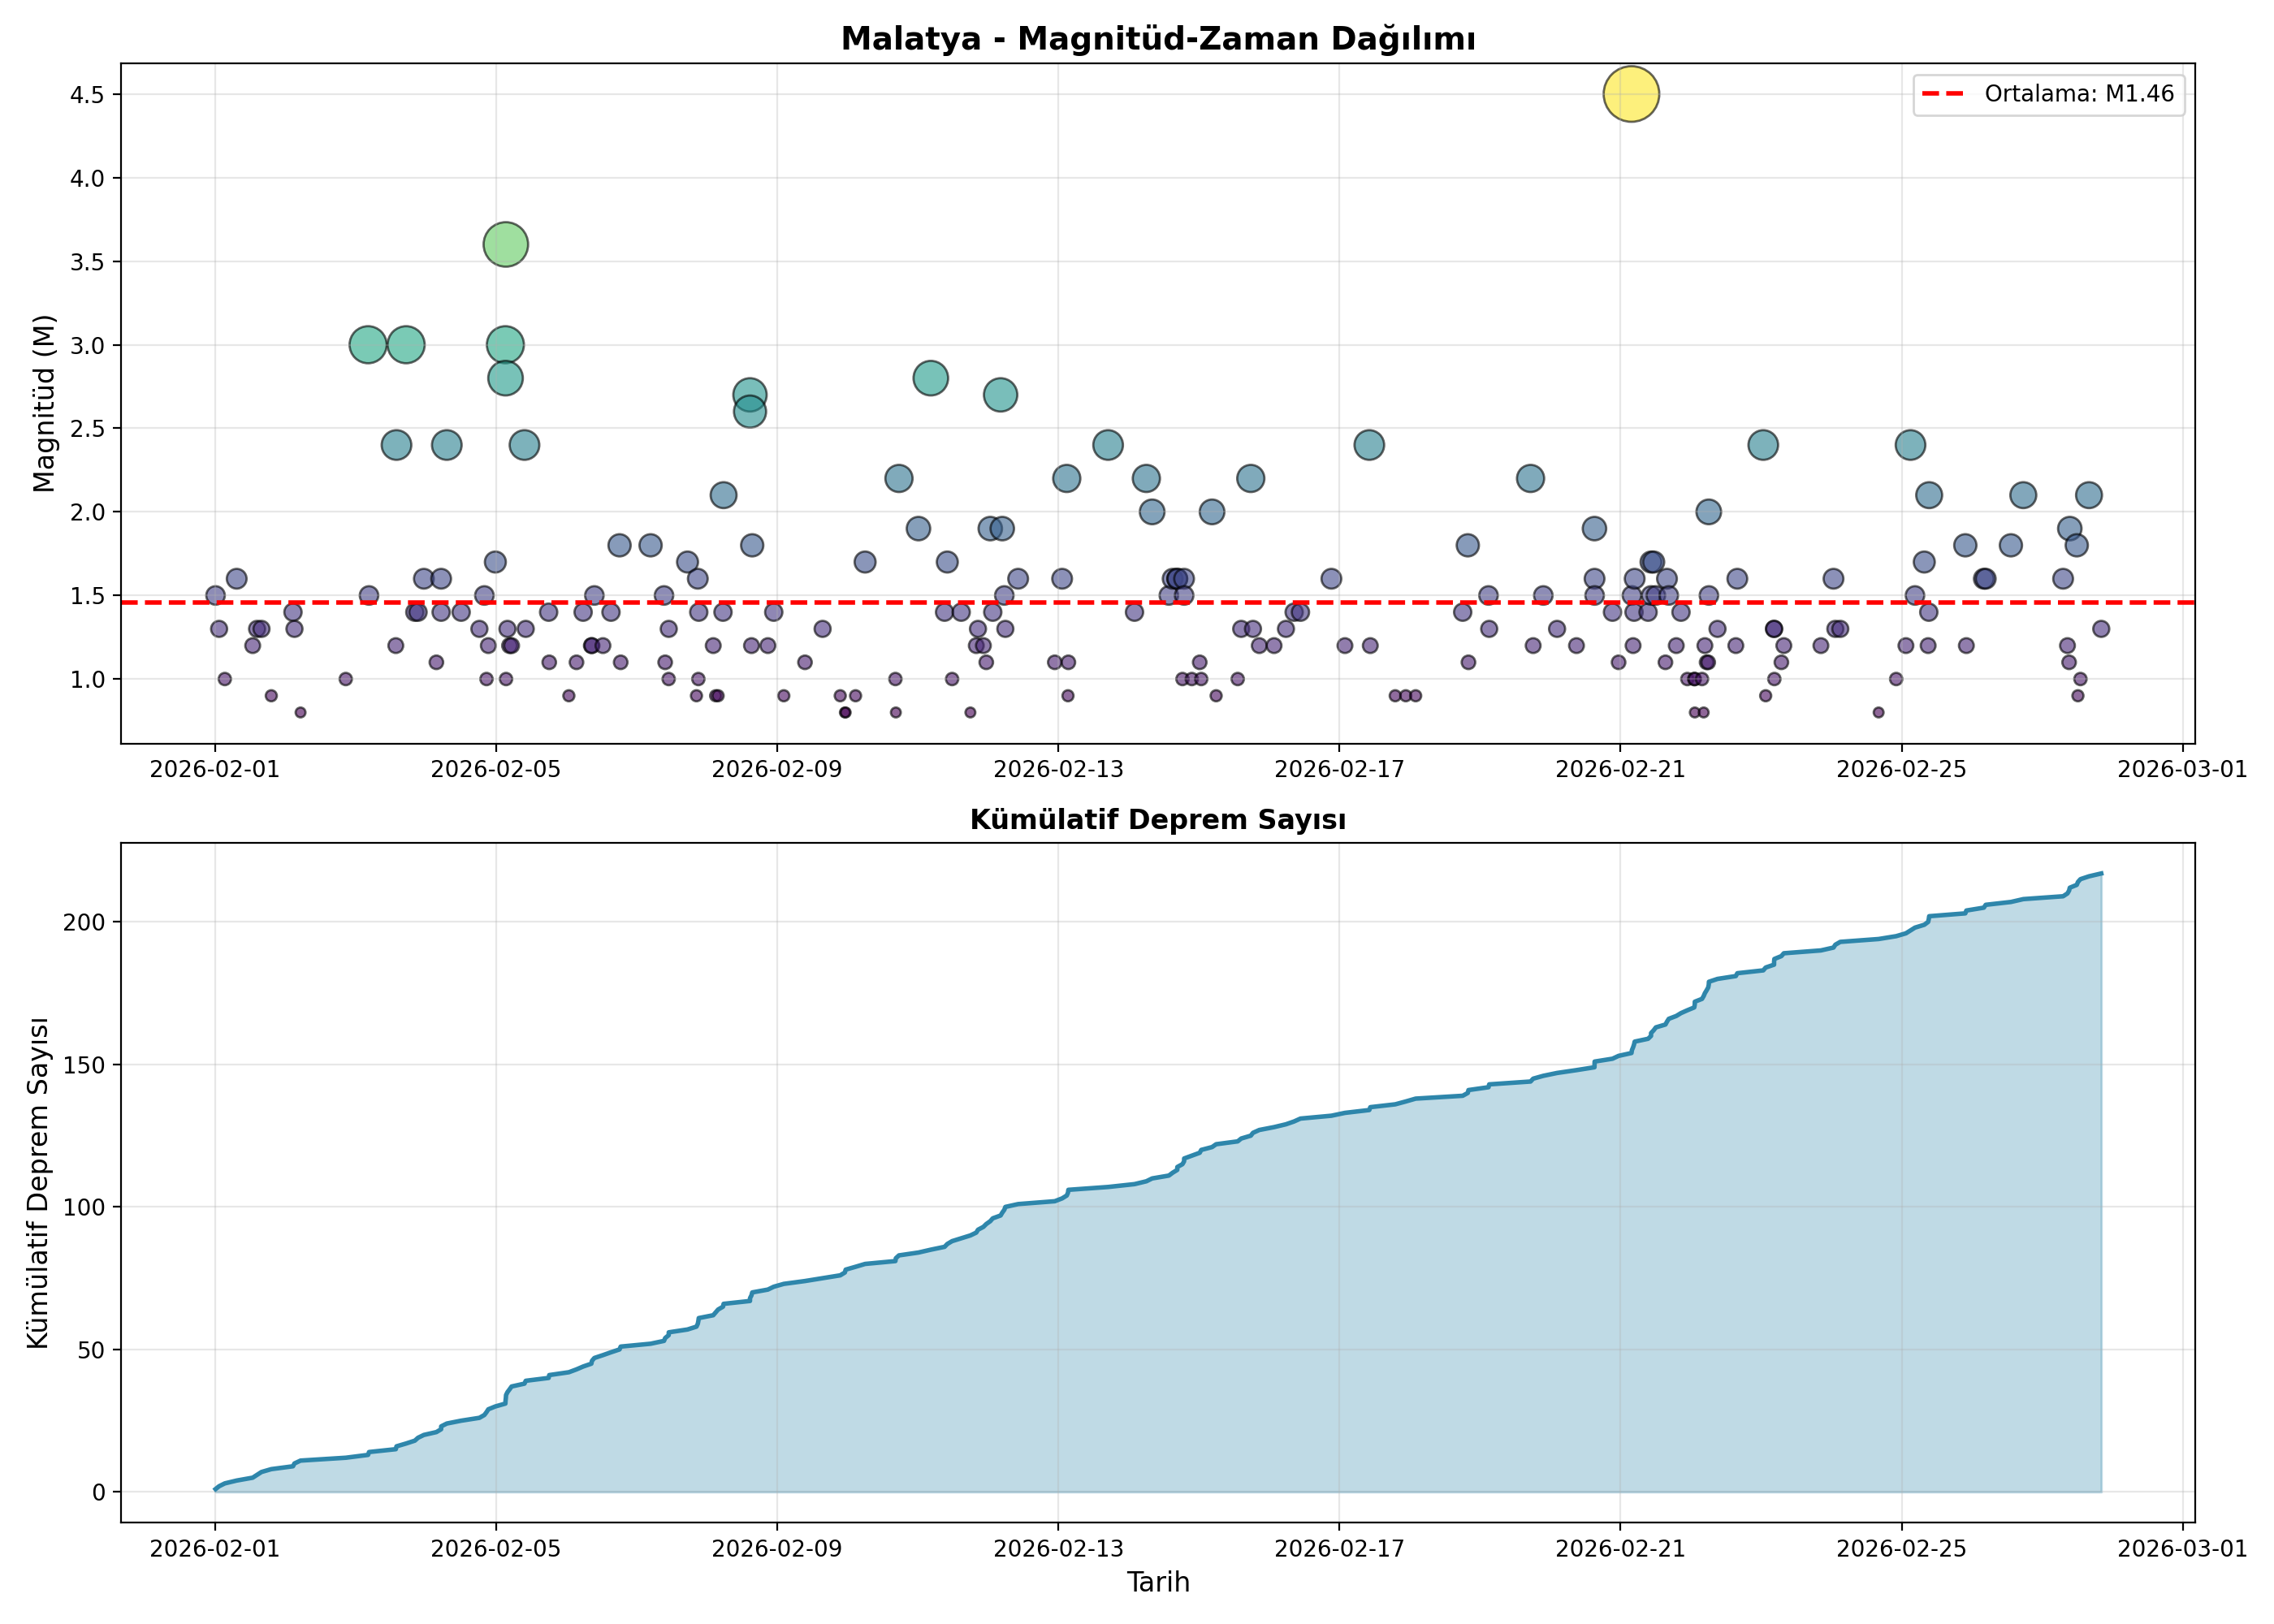2274x1624 pixels.
Task: Select "2026-02-13" on the magnitude chart axis
Action: click(x=1058, y=770)
